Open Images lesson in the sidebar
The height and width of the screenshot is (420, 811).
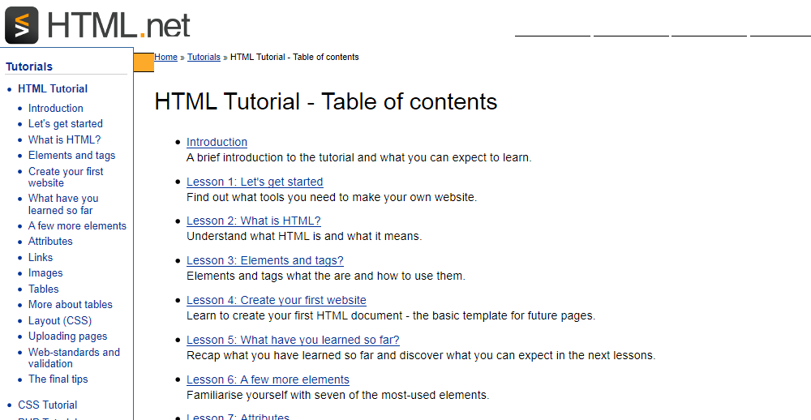[x=45, y=273]
